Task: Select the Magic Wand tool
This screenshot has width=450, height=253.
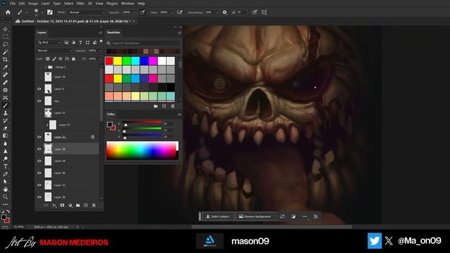Action: 5,52
